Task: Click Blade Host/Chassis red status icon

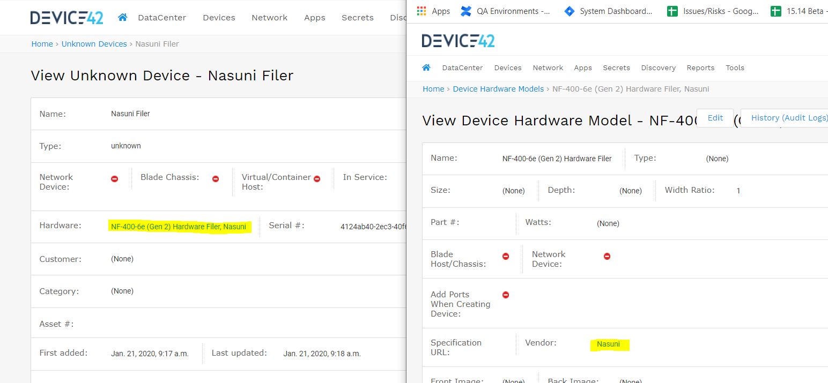Action: pyautogui.click(x=506, y=256)
